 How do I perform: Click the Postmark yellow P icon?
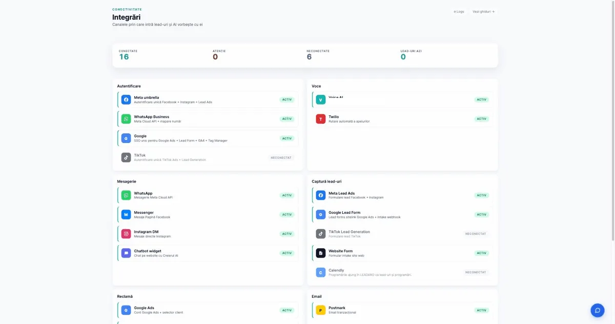(x=321, y=310)
